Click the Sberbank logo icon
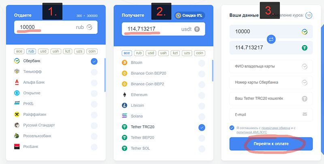 [17, 61]
